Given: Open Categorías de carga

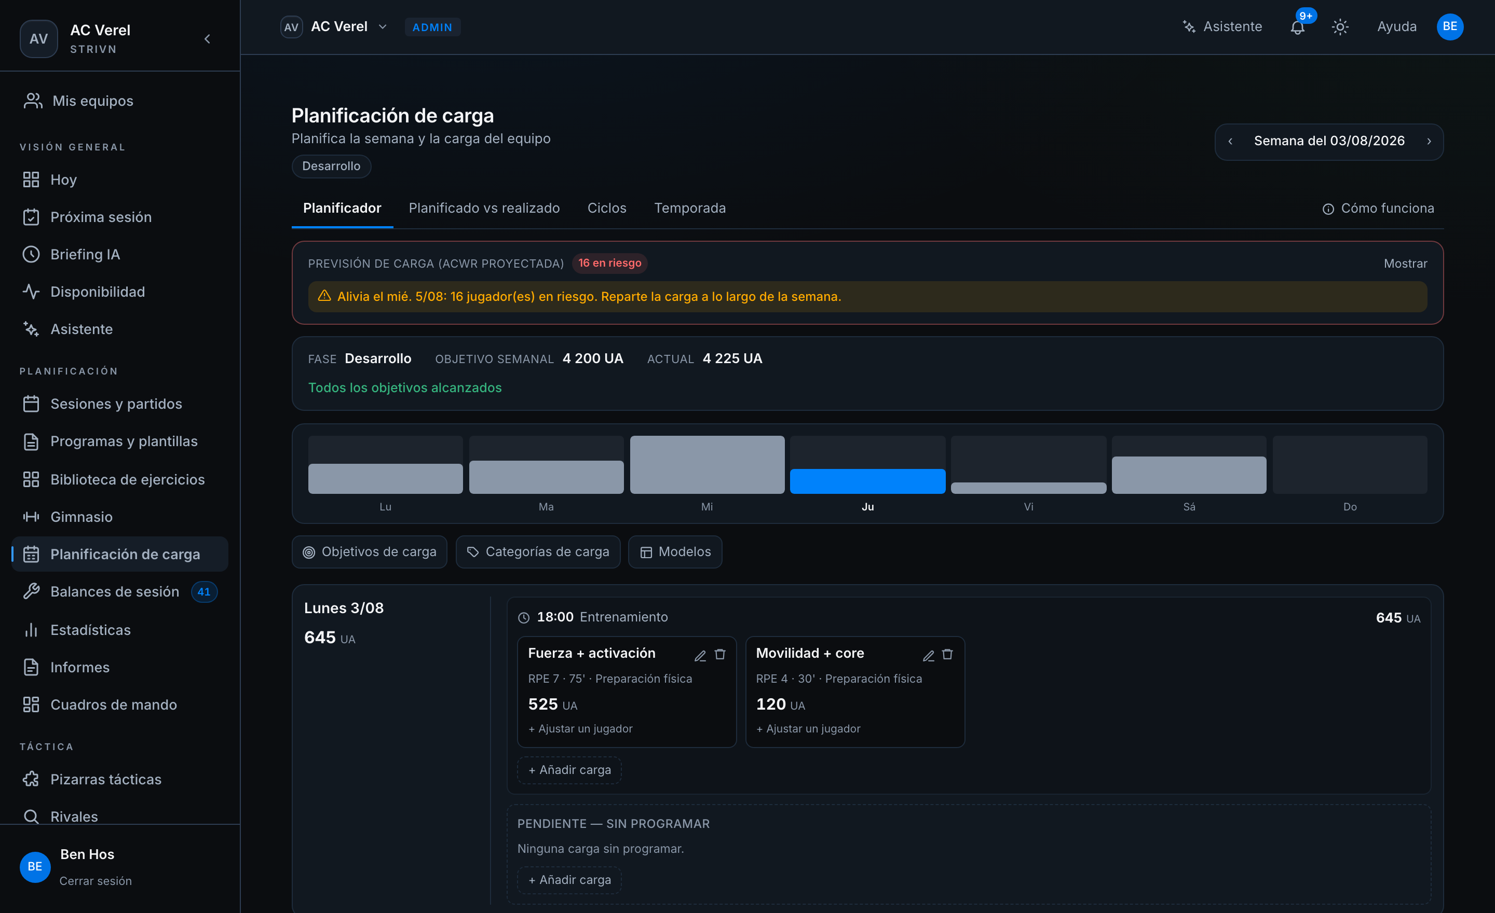Looking at the screenshot, I should (x=538, y=551).
